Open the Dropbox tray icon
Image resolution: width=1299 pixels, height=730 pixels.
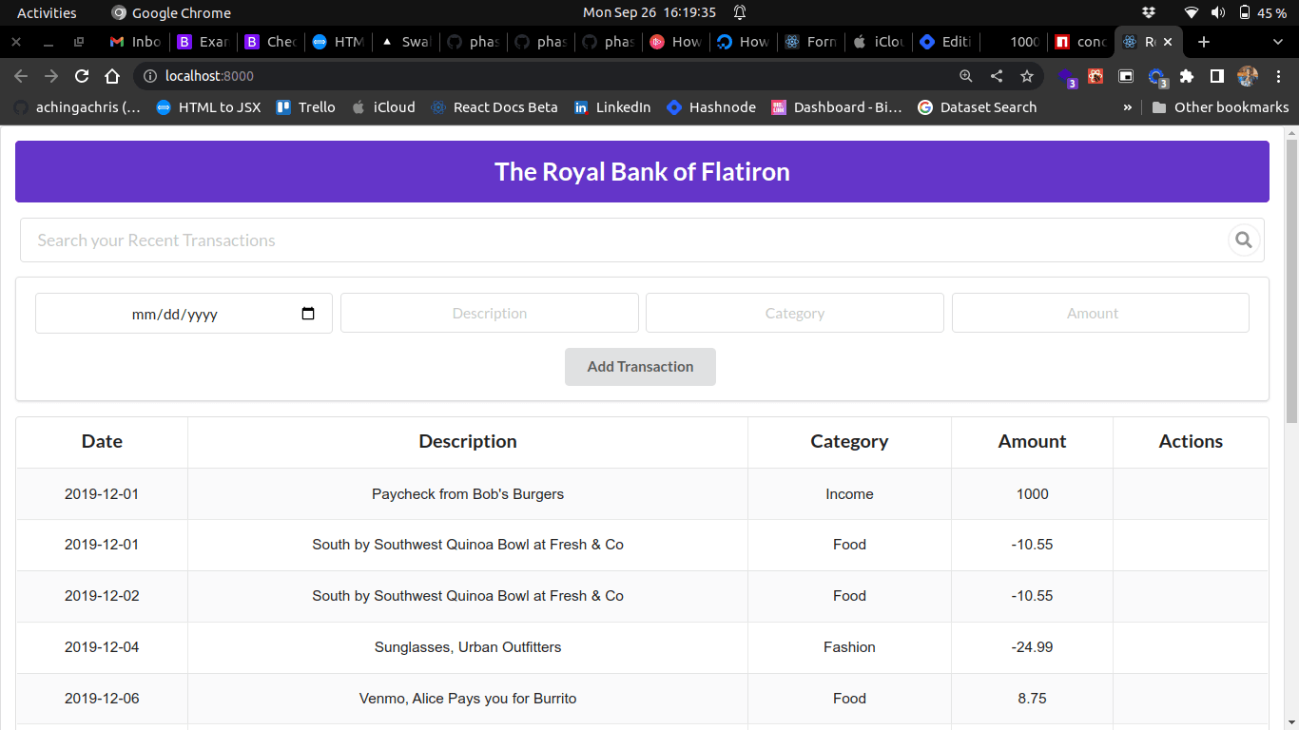pyautogui.click(x=1149, y=12)
